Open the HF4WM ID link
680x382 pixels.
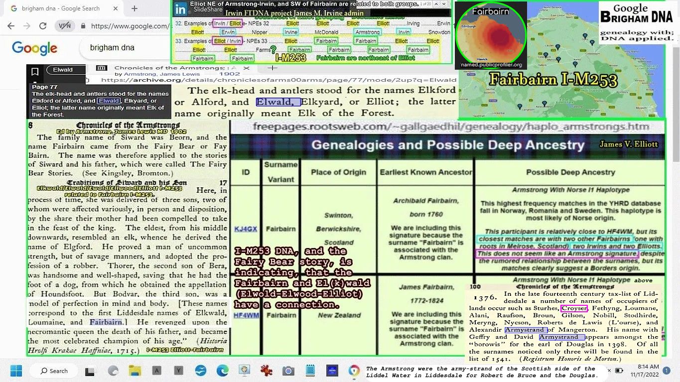click(246, 315)
